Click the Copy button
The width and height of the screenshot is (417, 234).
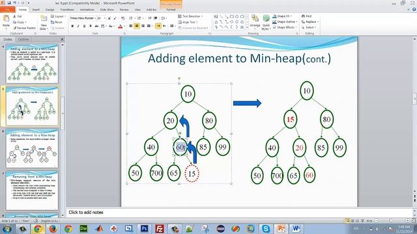coord(20,22)
